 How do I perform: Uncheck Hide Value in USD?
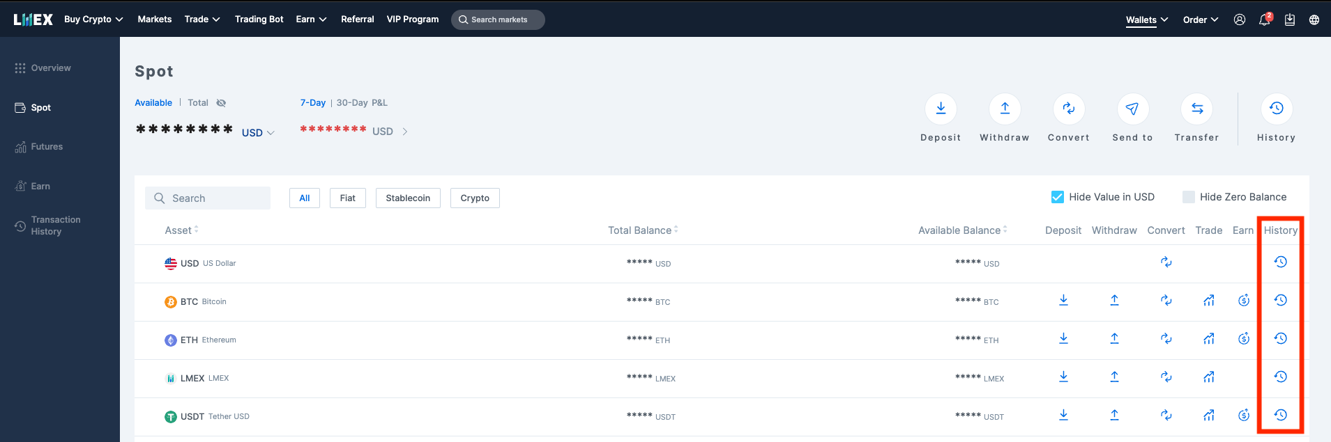pyautogui.click(x=1057, y=197)
